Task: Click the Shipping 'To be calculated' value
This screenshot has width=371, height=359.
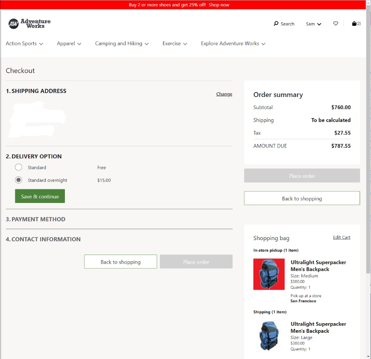Action: point(331,120)
